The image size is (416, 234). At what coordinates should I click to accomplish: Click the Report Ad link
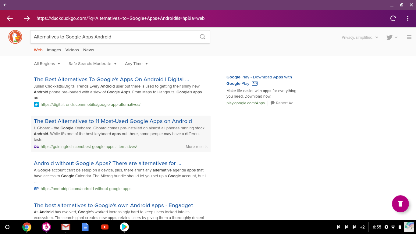[285, 103]
